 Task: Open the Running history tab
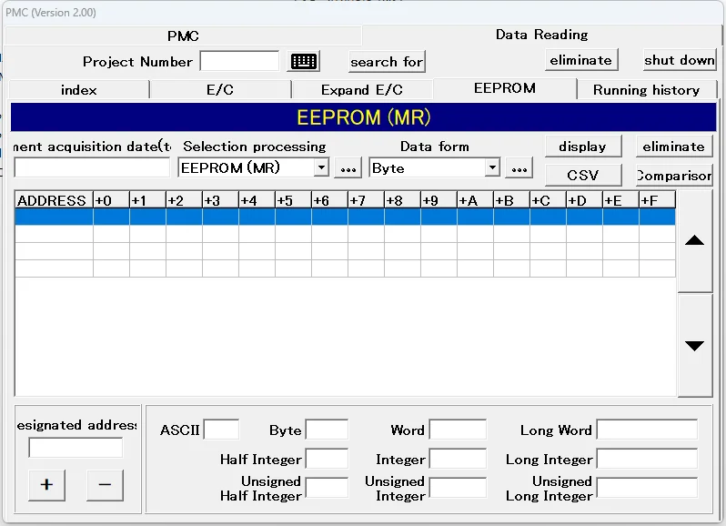point(646,90)
